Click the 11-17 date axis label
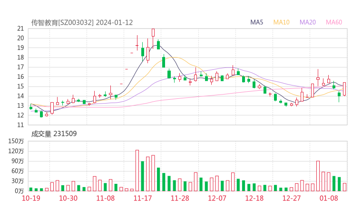The height and width of the screenshot is (209, 352). pos(143,198)
